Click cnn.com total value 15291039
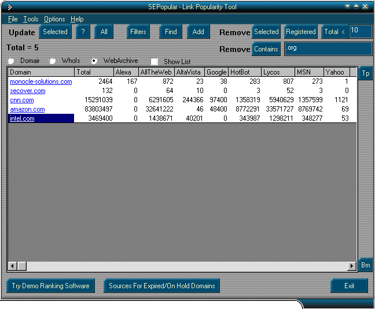Screen dimensions: 375x309 point(98,100)
